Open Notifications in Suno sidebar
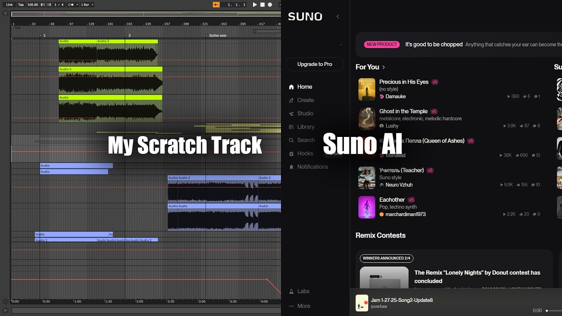This screenshot has height=316, width=562. click(309, 167)
